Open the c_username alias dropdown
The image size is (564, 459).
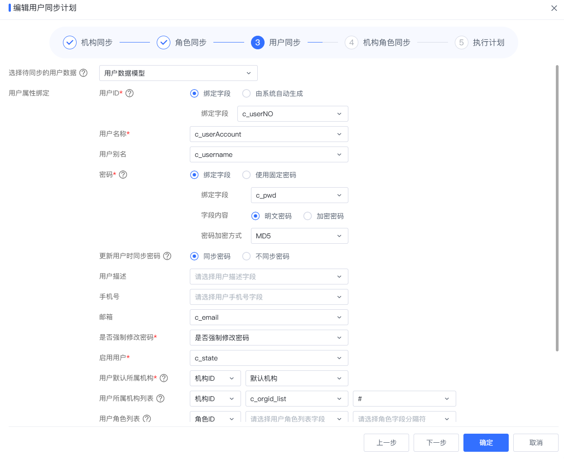(269, 155)
